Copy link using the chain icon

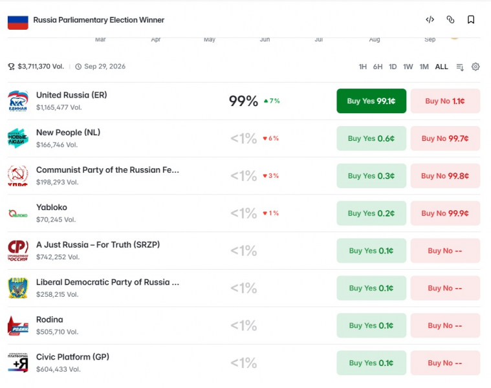(450, 19)
